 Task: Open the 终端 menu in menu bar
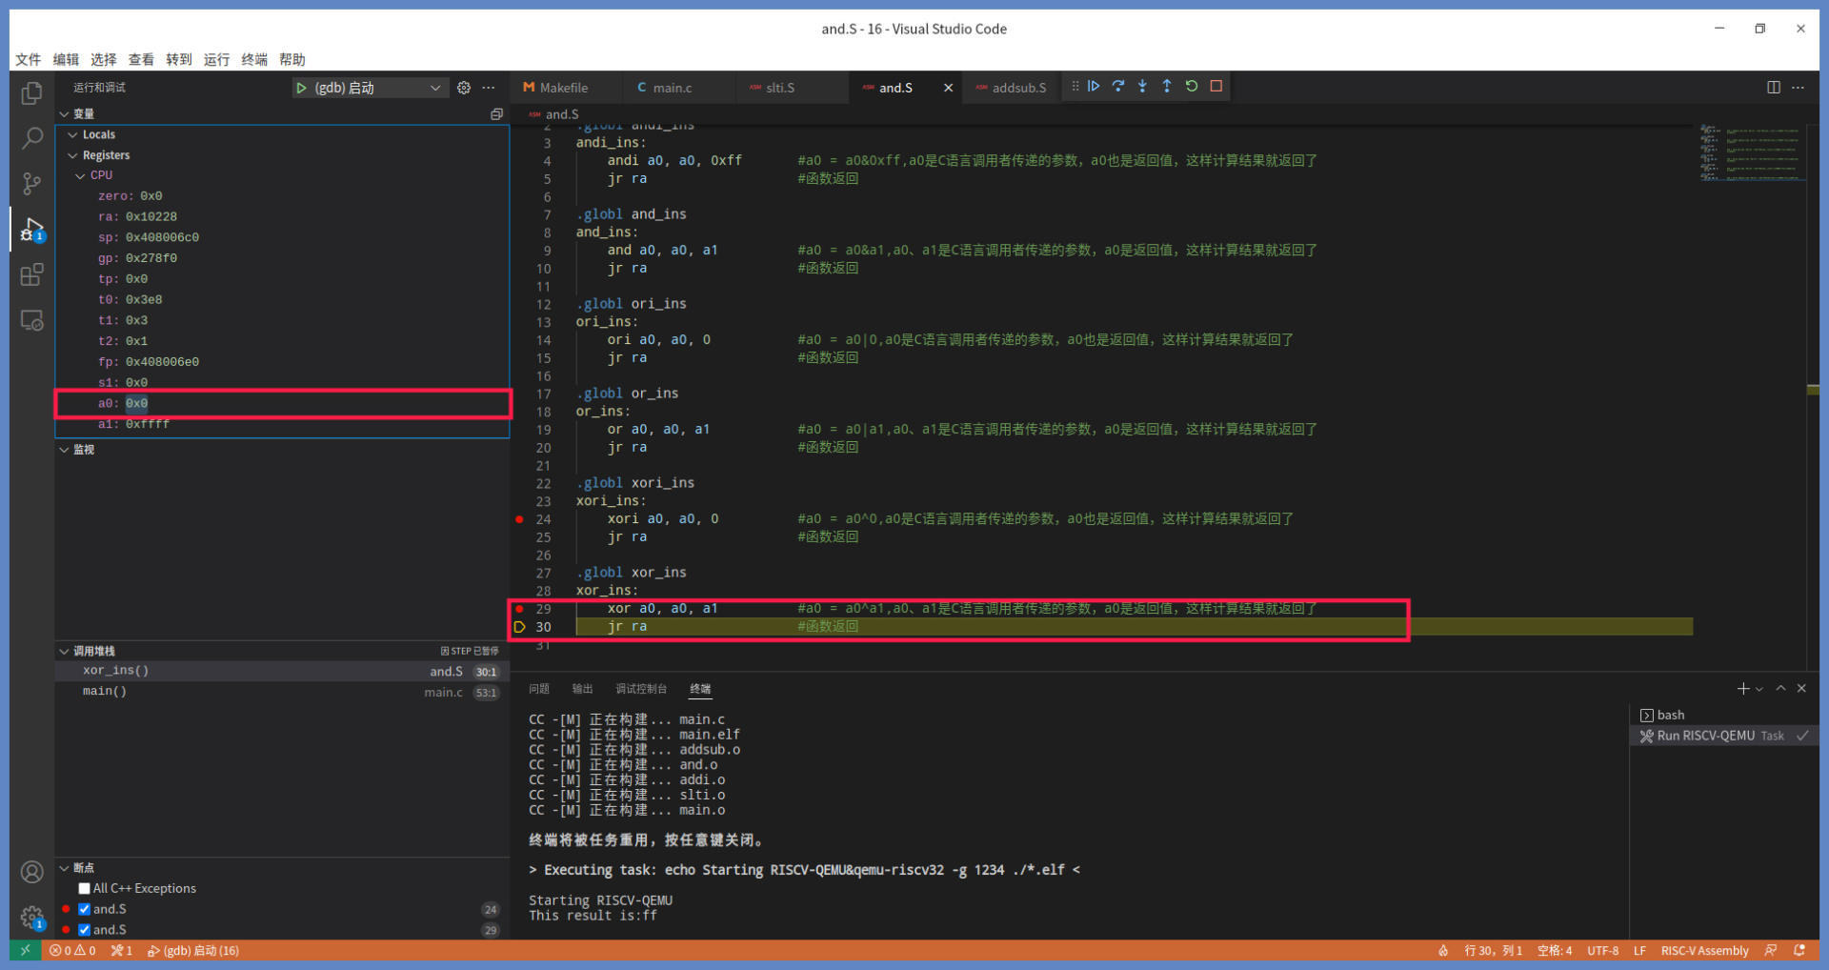tap(254, 59)
